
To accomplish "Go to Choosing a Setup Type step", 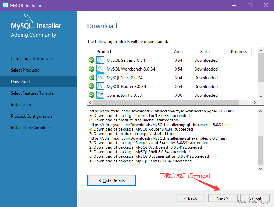I will coord(32,59).
